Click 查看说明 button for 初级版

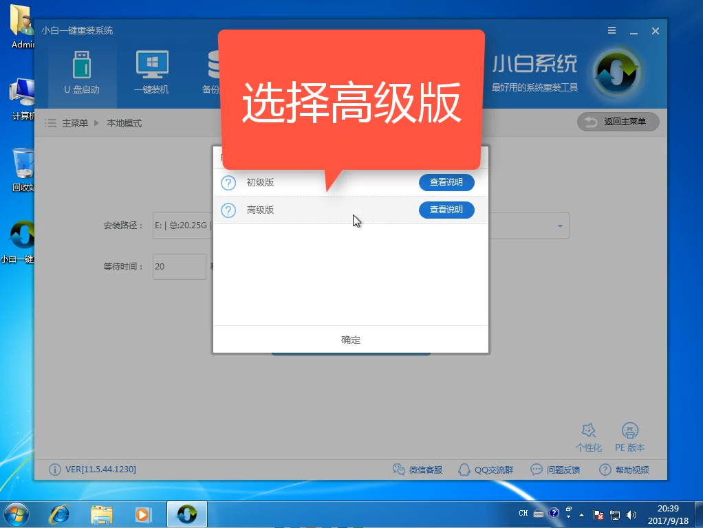pyautogui.click(x=446, y=183)
